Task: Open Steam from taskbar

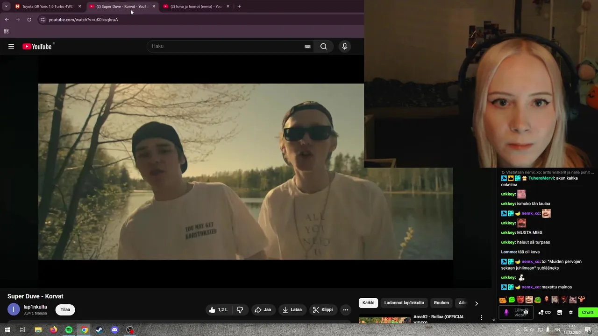Action: (x=99, y=330)
